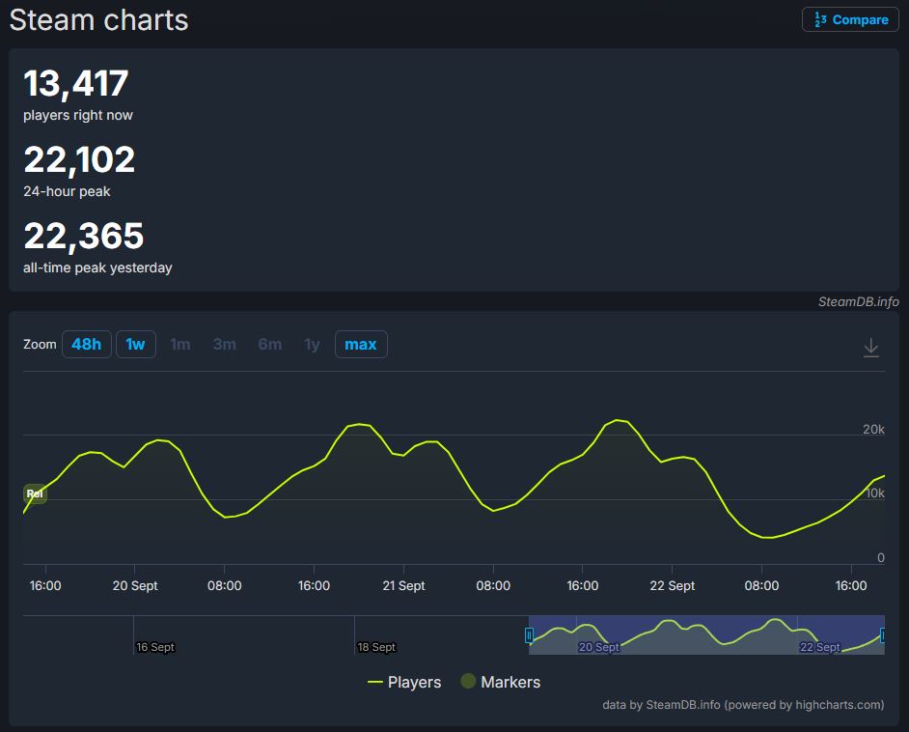This screenshot has width=909, height=732.
Task: Click the 20k y-axis label
Action: click(873, 429)
